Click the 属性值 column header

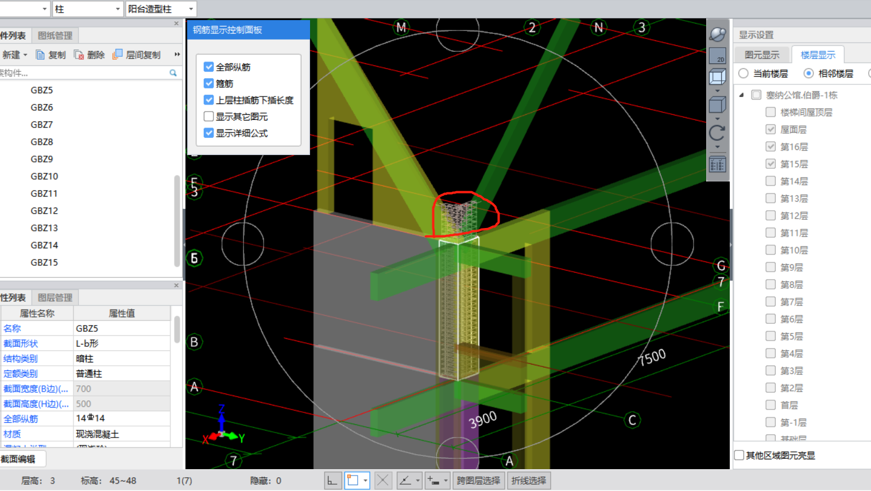[x=122, y=313]
